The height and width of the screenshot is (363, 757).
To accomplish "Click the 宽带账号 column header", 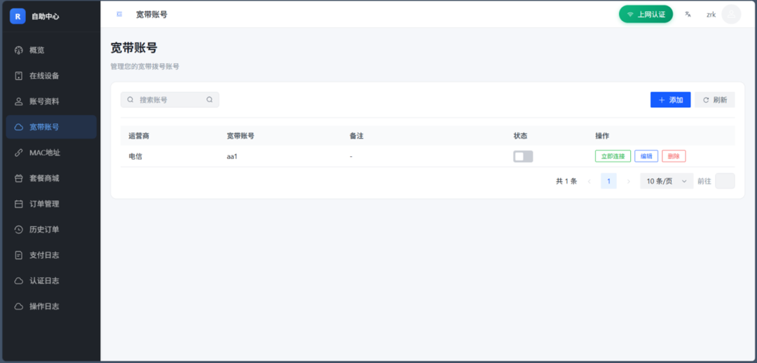I will point(240,136).
